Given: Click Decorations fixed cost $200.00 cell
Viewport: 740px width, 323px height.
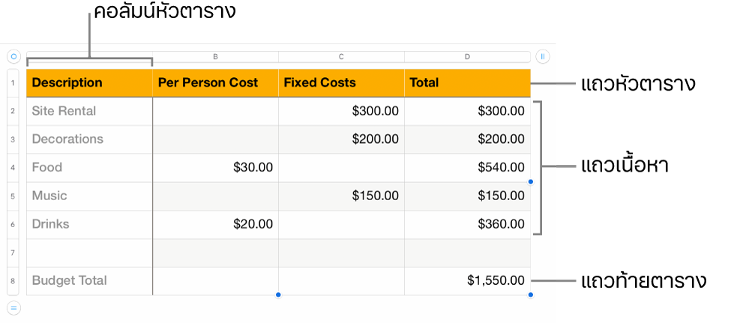Looking at the screenshot, I should pyautogui.click(x=342, y=139).
